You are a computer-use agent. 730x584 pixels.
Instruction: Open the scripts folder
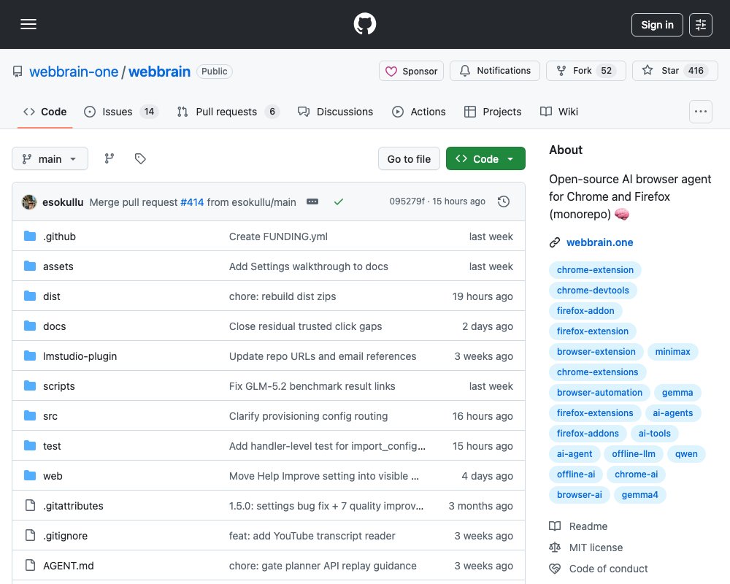(58, 386)
